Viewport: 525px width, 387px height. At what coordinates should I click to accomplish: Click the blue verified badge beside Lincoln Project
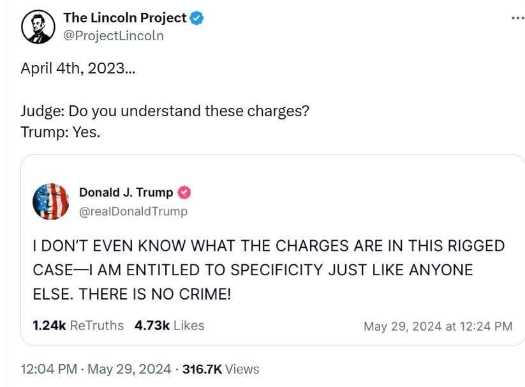pos(197,18)
